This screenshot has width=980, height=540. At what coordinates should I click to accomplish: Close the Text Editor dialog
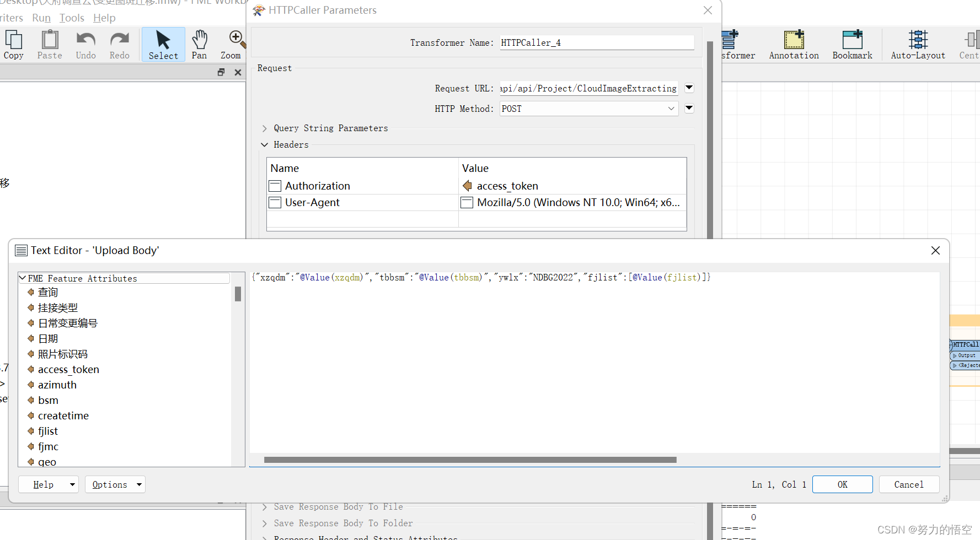(x=935, y=250)
